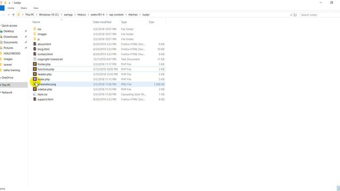Click htdocs in breadcrumb path

click(x=81, y=15)
